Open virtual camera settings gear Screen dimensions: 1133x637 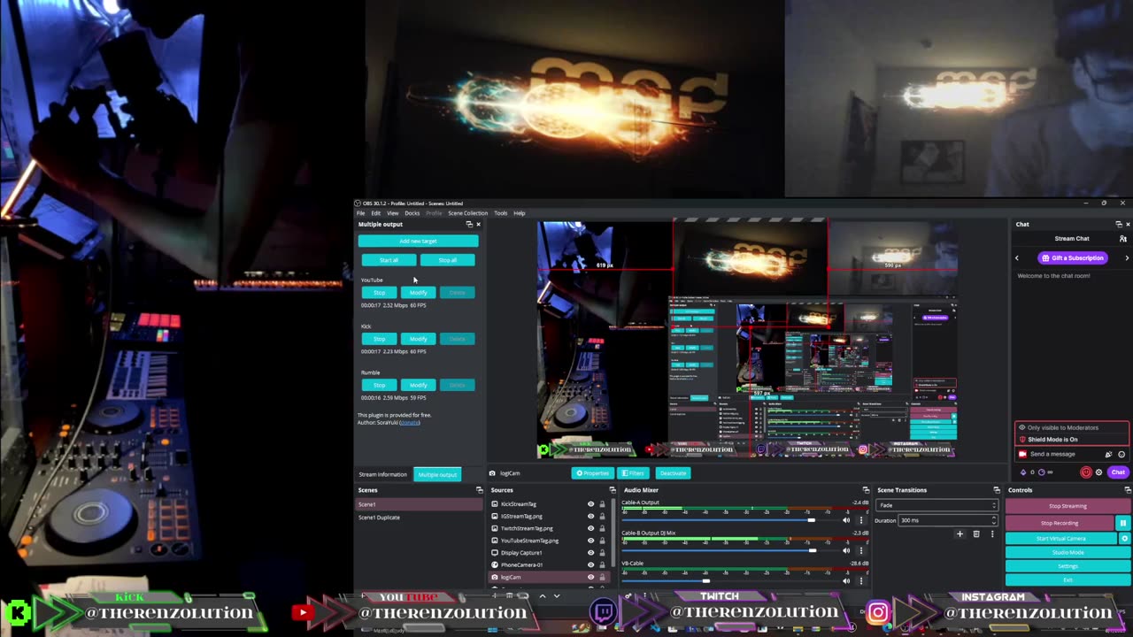coord(1125,538)
